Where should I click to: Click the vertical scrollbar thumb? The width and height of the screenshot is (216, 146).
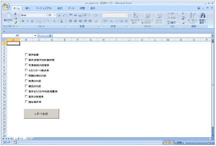tap(213, 85)
